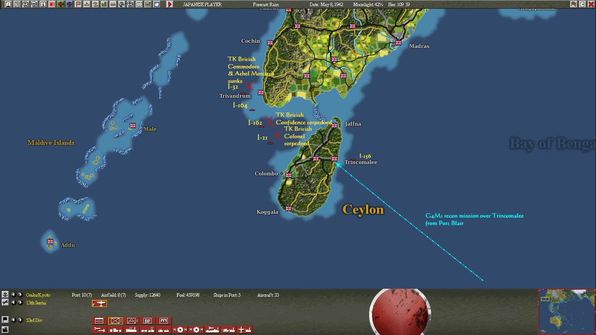Go to previous base before Osaka/Kyoto
Screen dimensions: 596x335
coord(13,295)
